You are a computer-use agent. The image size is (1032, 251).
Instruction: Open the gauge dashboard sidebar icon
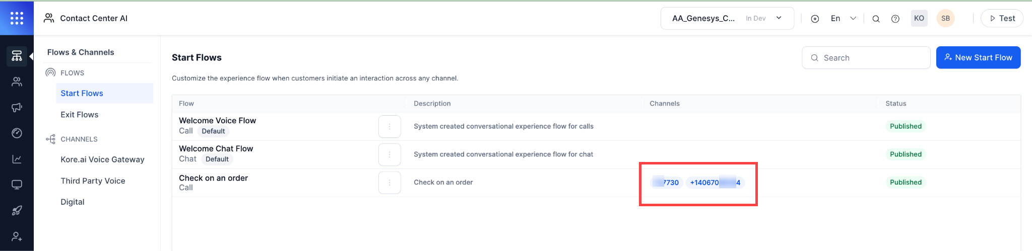[x=17, y=133]
